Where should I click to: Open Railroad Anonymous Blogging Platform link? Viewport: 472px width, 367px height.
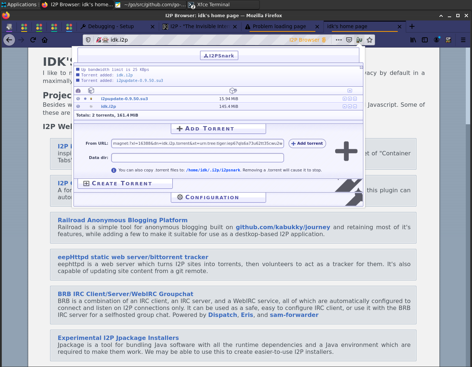(x=123, y=220)
